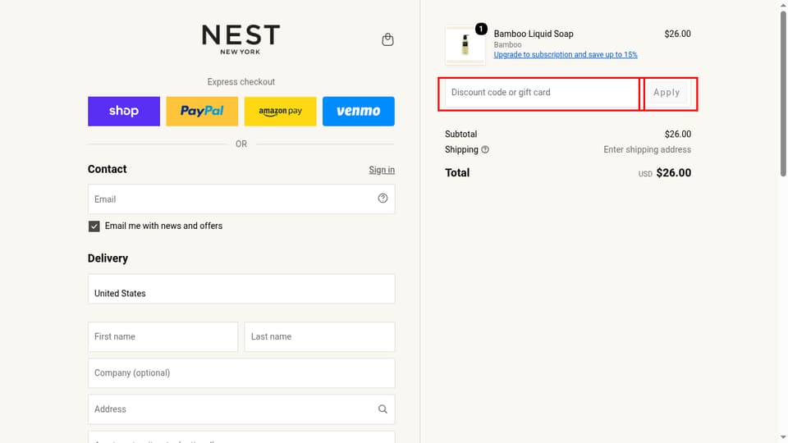Click the Sign in link
Screen dimensions: 788x443
(x=382, y=170)
